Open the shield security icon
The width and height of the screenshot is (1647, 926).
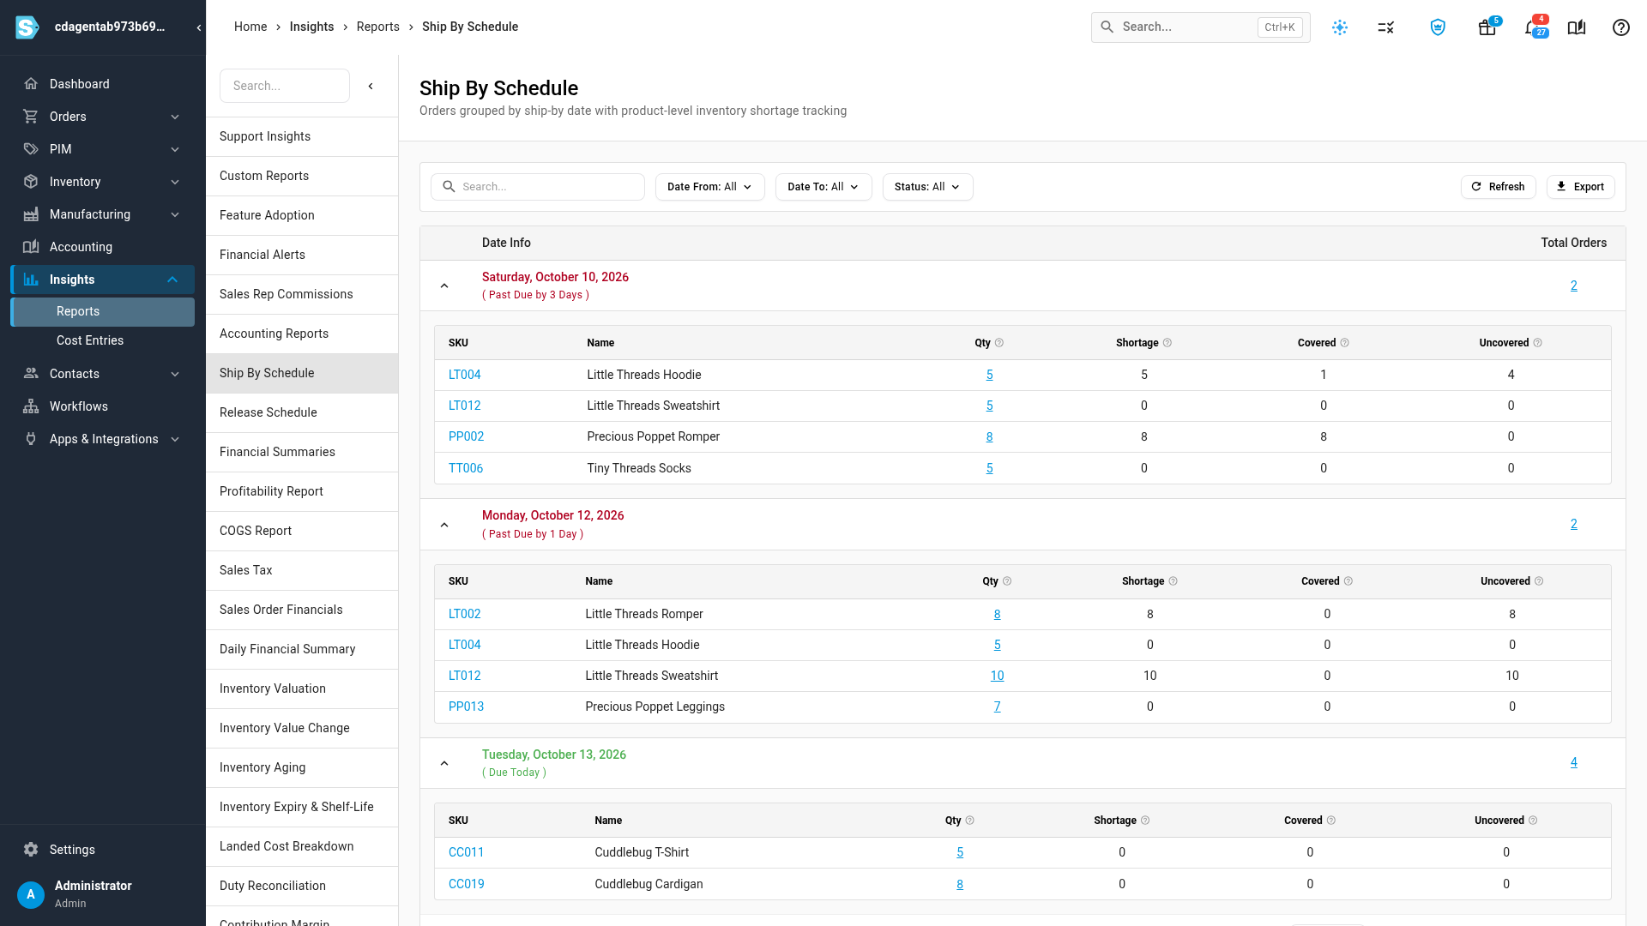click(1438, 27)
